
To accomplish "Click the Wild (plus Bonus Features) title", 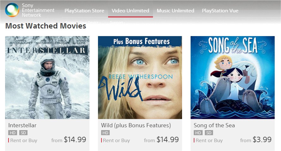I will pyautogui.click(x=136, y=125).
